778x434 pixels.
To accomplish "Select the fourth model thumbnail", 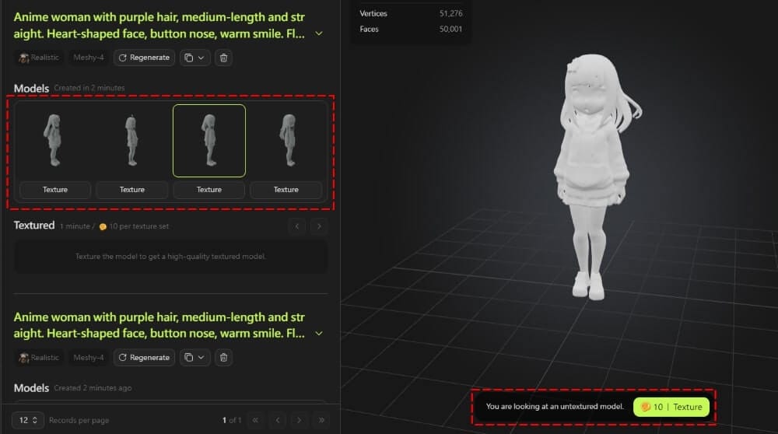I will tap(286, 140).
